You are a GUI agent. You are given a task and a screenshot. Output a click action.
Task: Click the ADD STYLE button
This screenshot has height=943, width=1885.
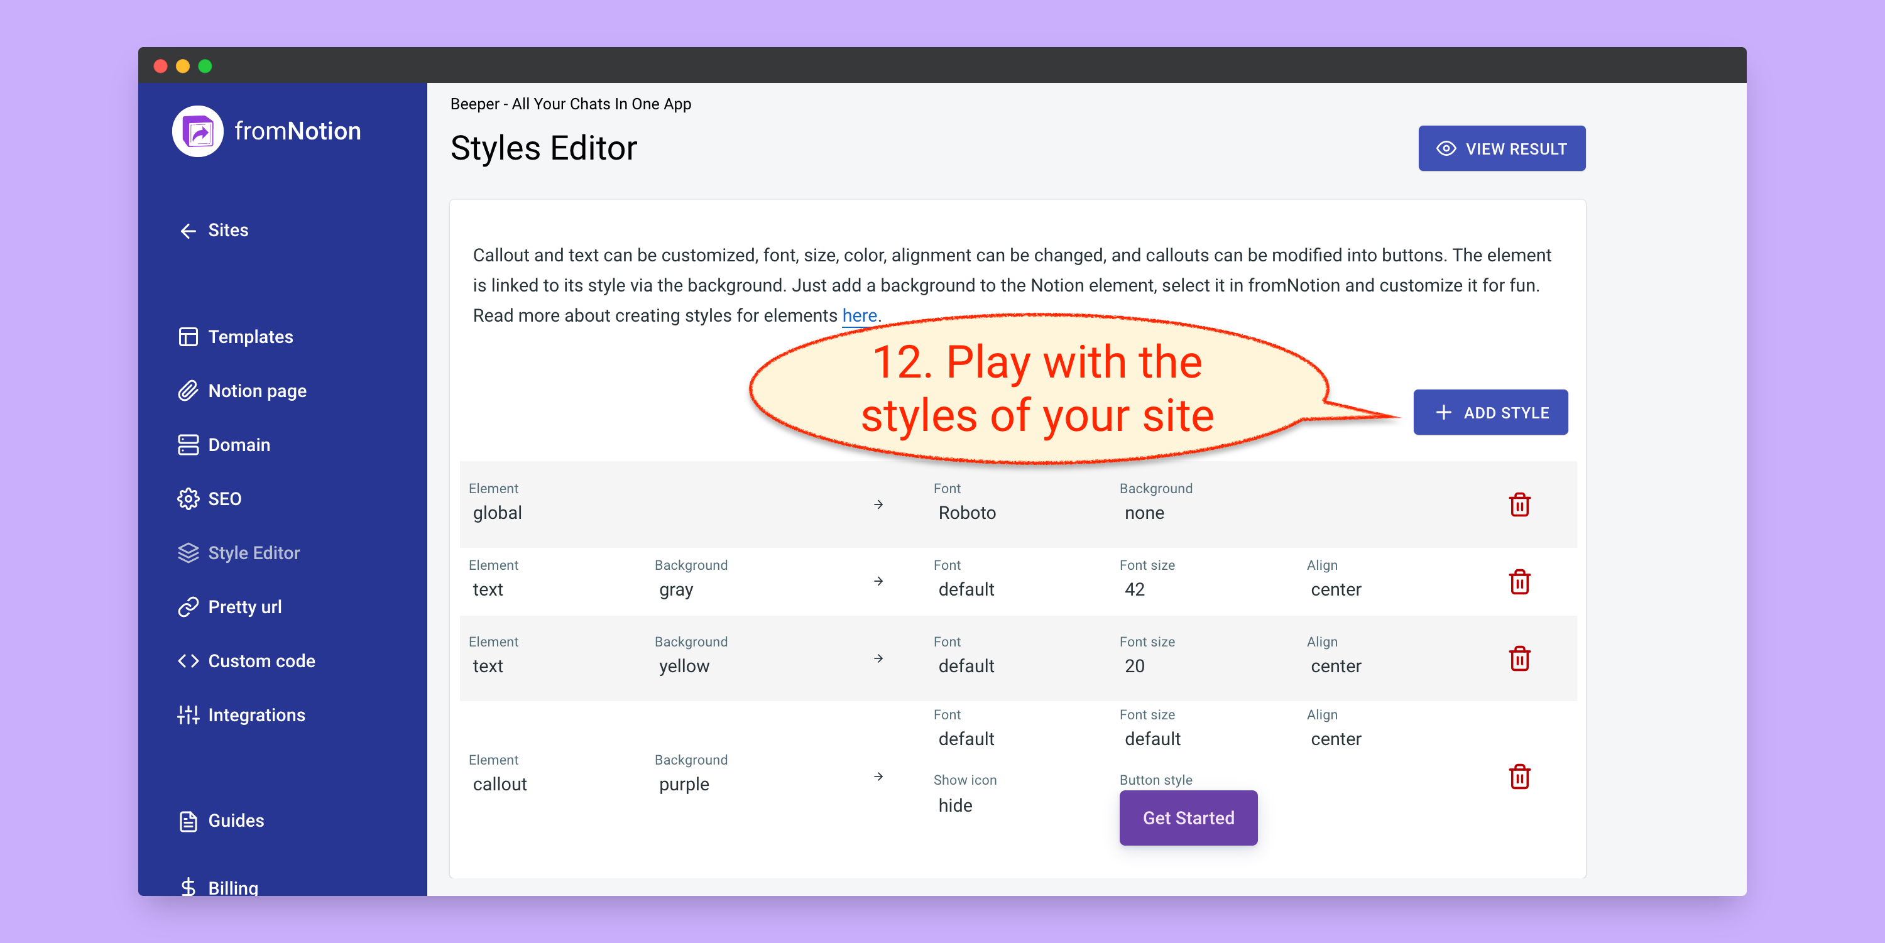pyautogui.click(x=1490, y=413)
